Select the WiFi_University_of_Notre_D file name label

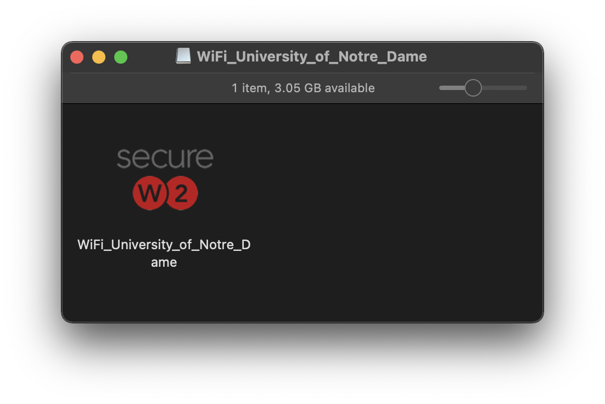coord(164,245)
